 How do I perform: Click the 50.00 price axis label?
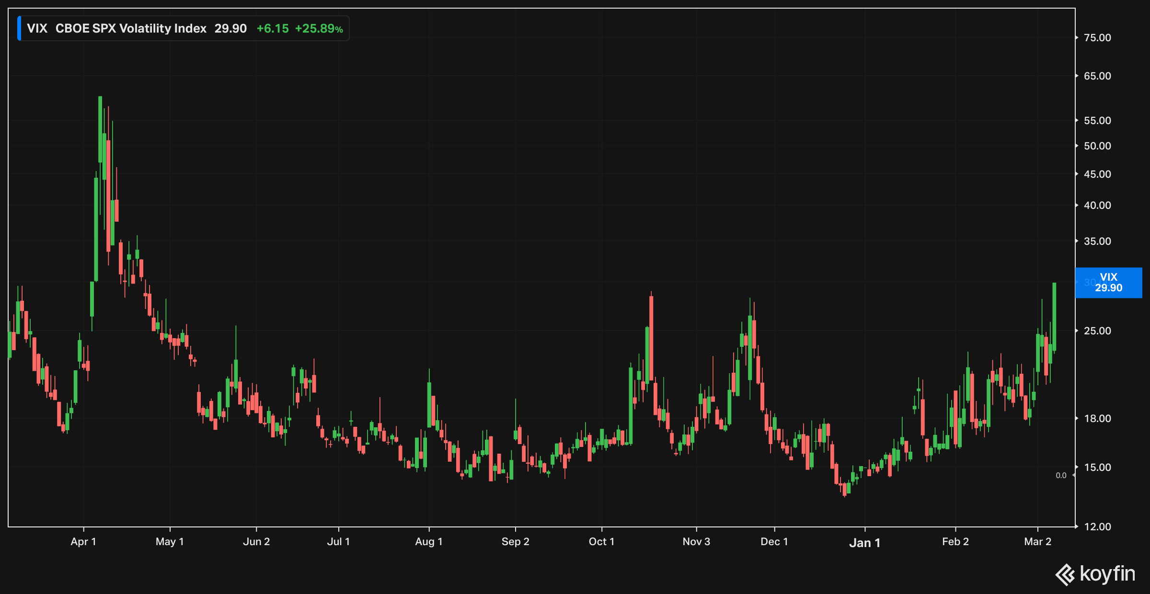[1097, 146]
